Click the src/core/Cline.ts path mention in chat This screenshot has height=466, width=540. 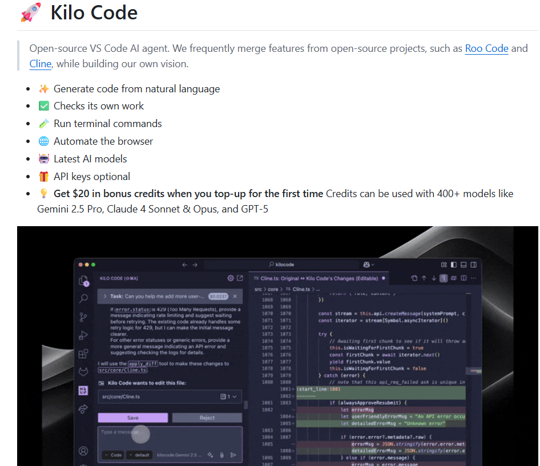click(123, 370)
